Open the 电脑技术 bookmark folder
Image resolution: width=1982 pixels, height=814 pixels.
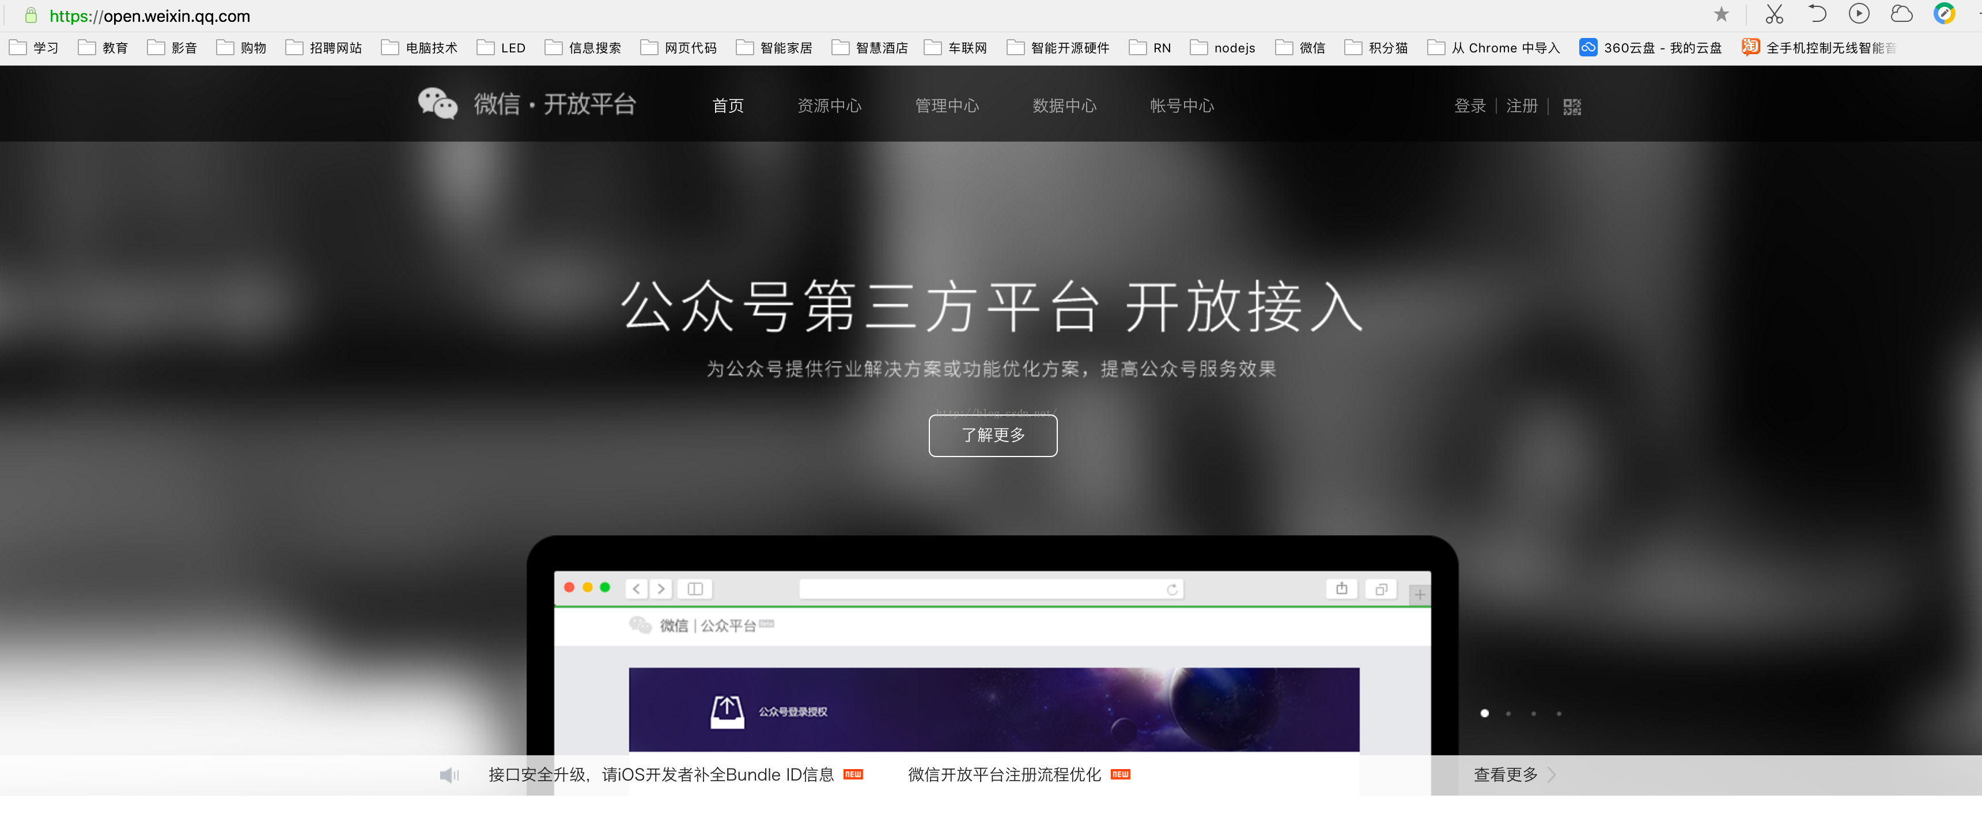pyautogui.click(x=420, y=48)
